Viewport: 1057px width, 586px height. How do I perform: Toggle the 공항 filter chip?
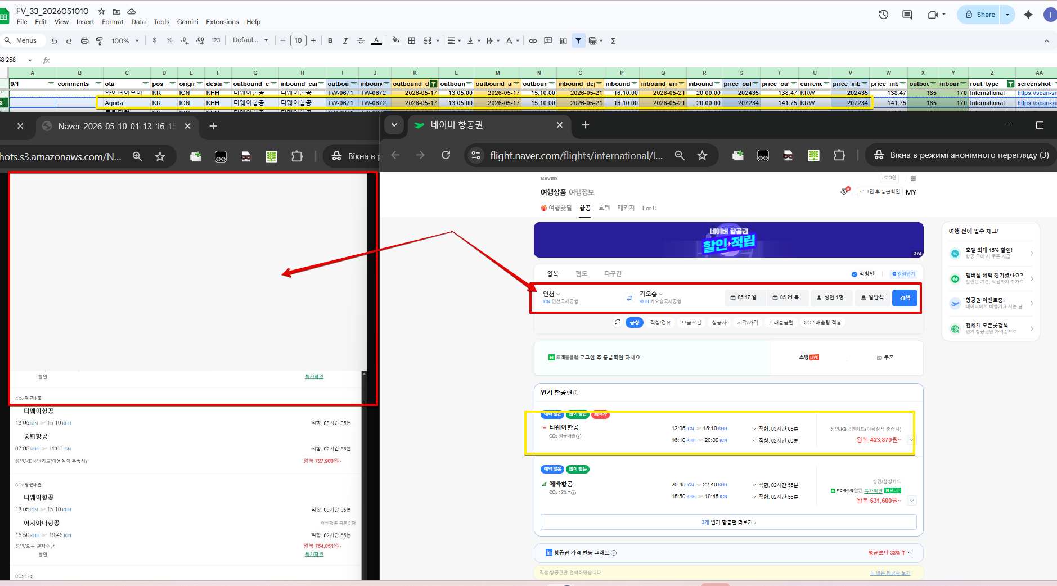[635, 322]
